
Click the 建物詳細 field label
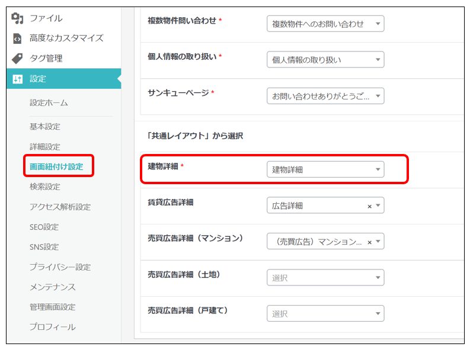(163, 166)
